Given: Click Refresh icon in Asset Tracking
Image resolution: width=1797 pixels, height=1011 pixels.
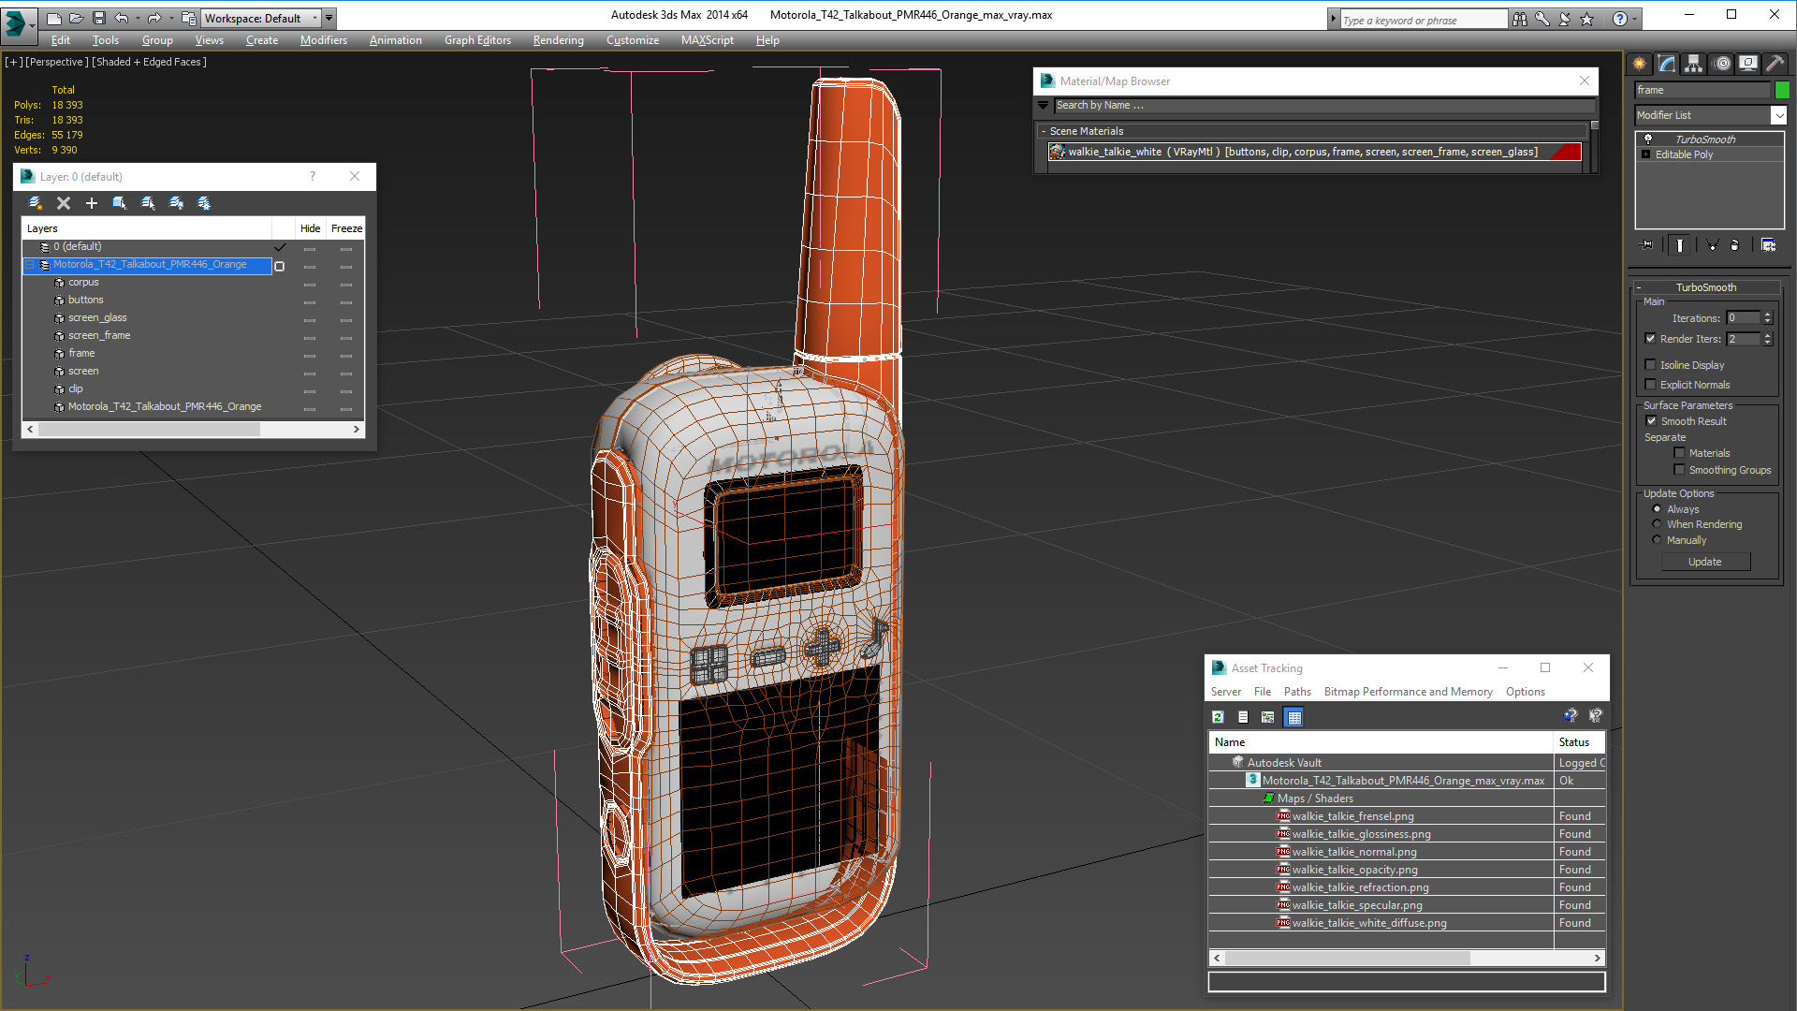Looking at the screenshot, I should click(1218, 717).
